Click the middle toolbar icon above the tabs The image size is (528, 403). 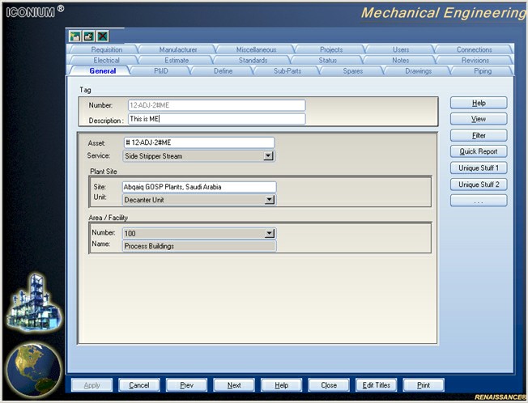click(x=88, y=36)
